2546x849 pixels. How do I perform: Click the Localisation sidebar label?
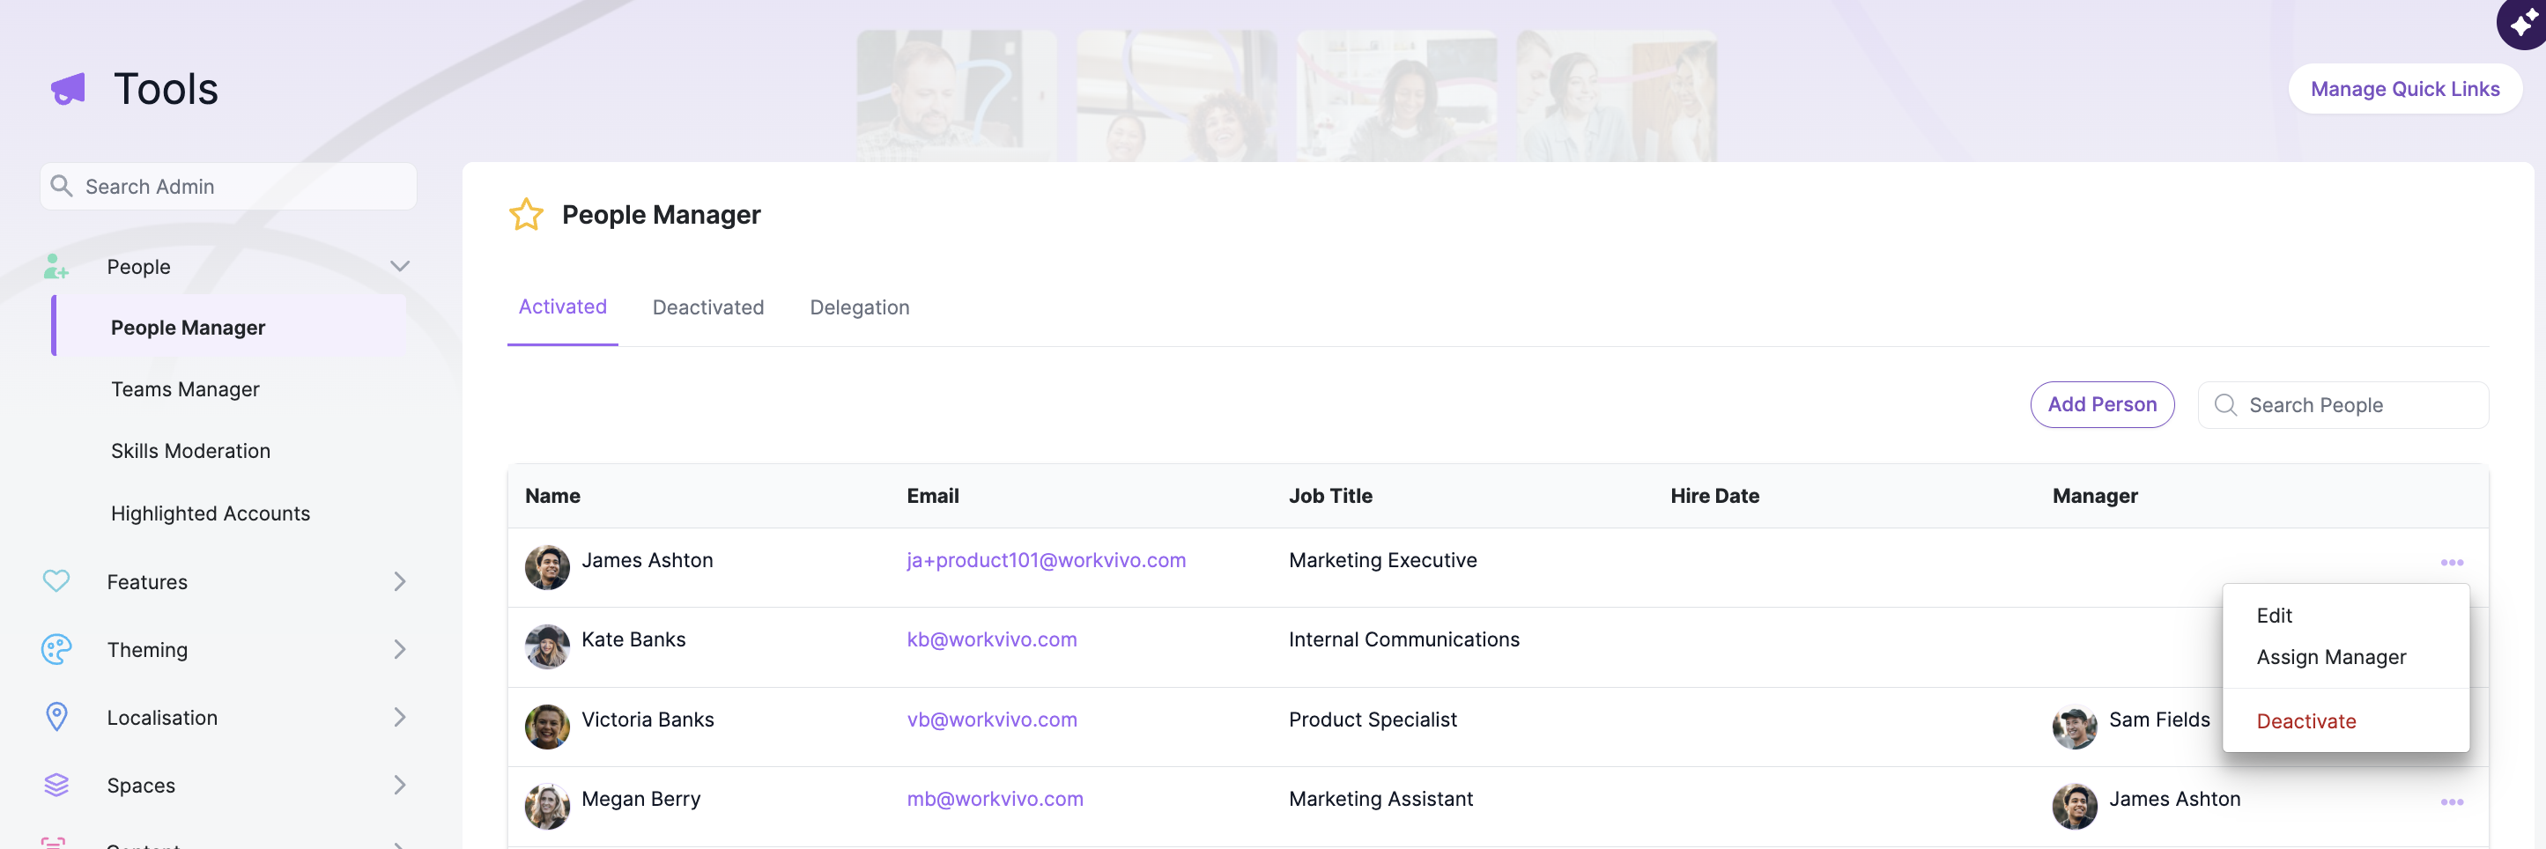[162, 718]
